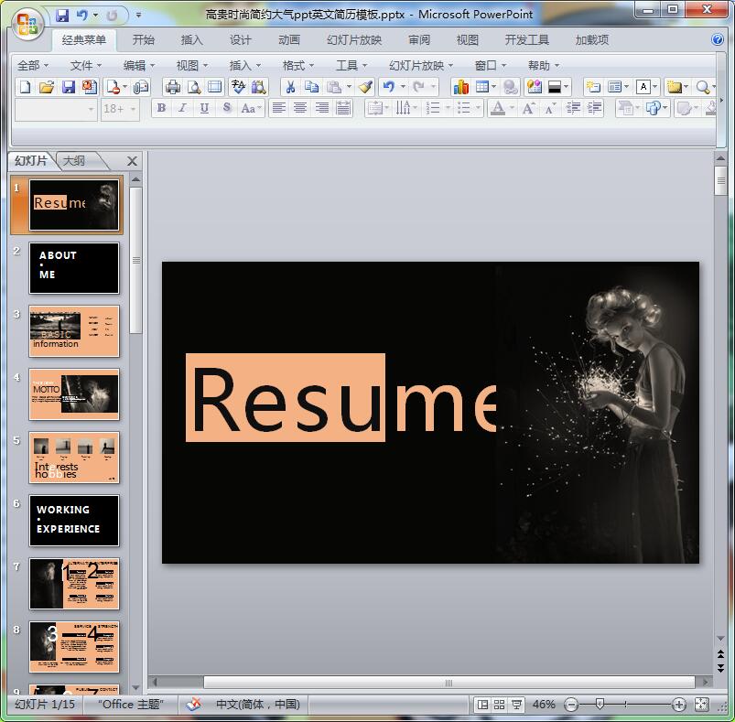Toggle bold formatting
Image resolution: width=735 pixels, height=722 pixels.
point(161,109)
